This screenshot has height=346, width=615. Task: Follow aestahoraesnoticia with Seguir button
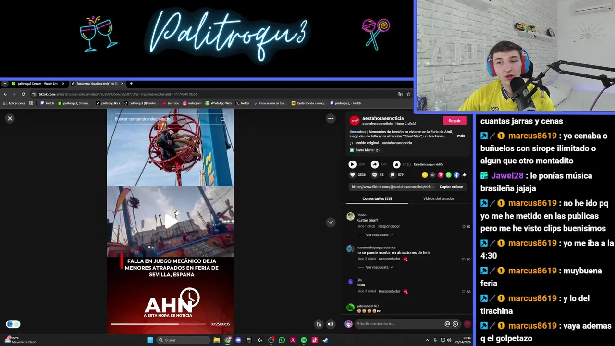[x=454, y=121]
